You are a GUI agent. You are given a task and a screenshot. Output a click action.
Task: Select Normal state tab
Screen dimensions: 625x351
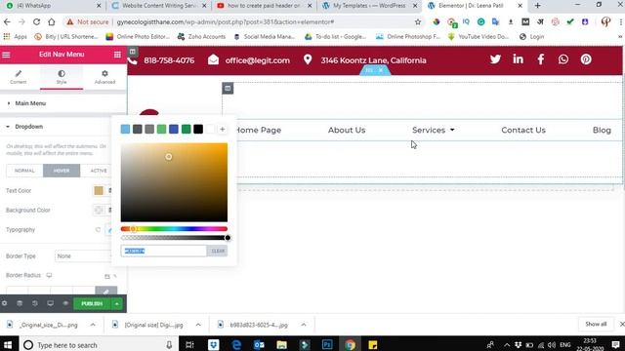coord(24,171)
